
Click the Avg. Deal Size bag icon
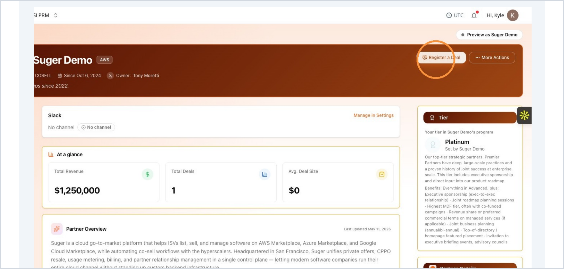pos(382,174)
